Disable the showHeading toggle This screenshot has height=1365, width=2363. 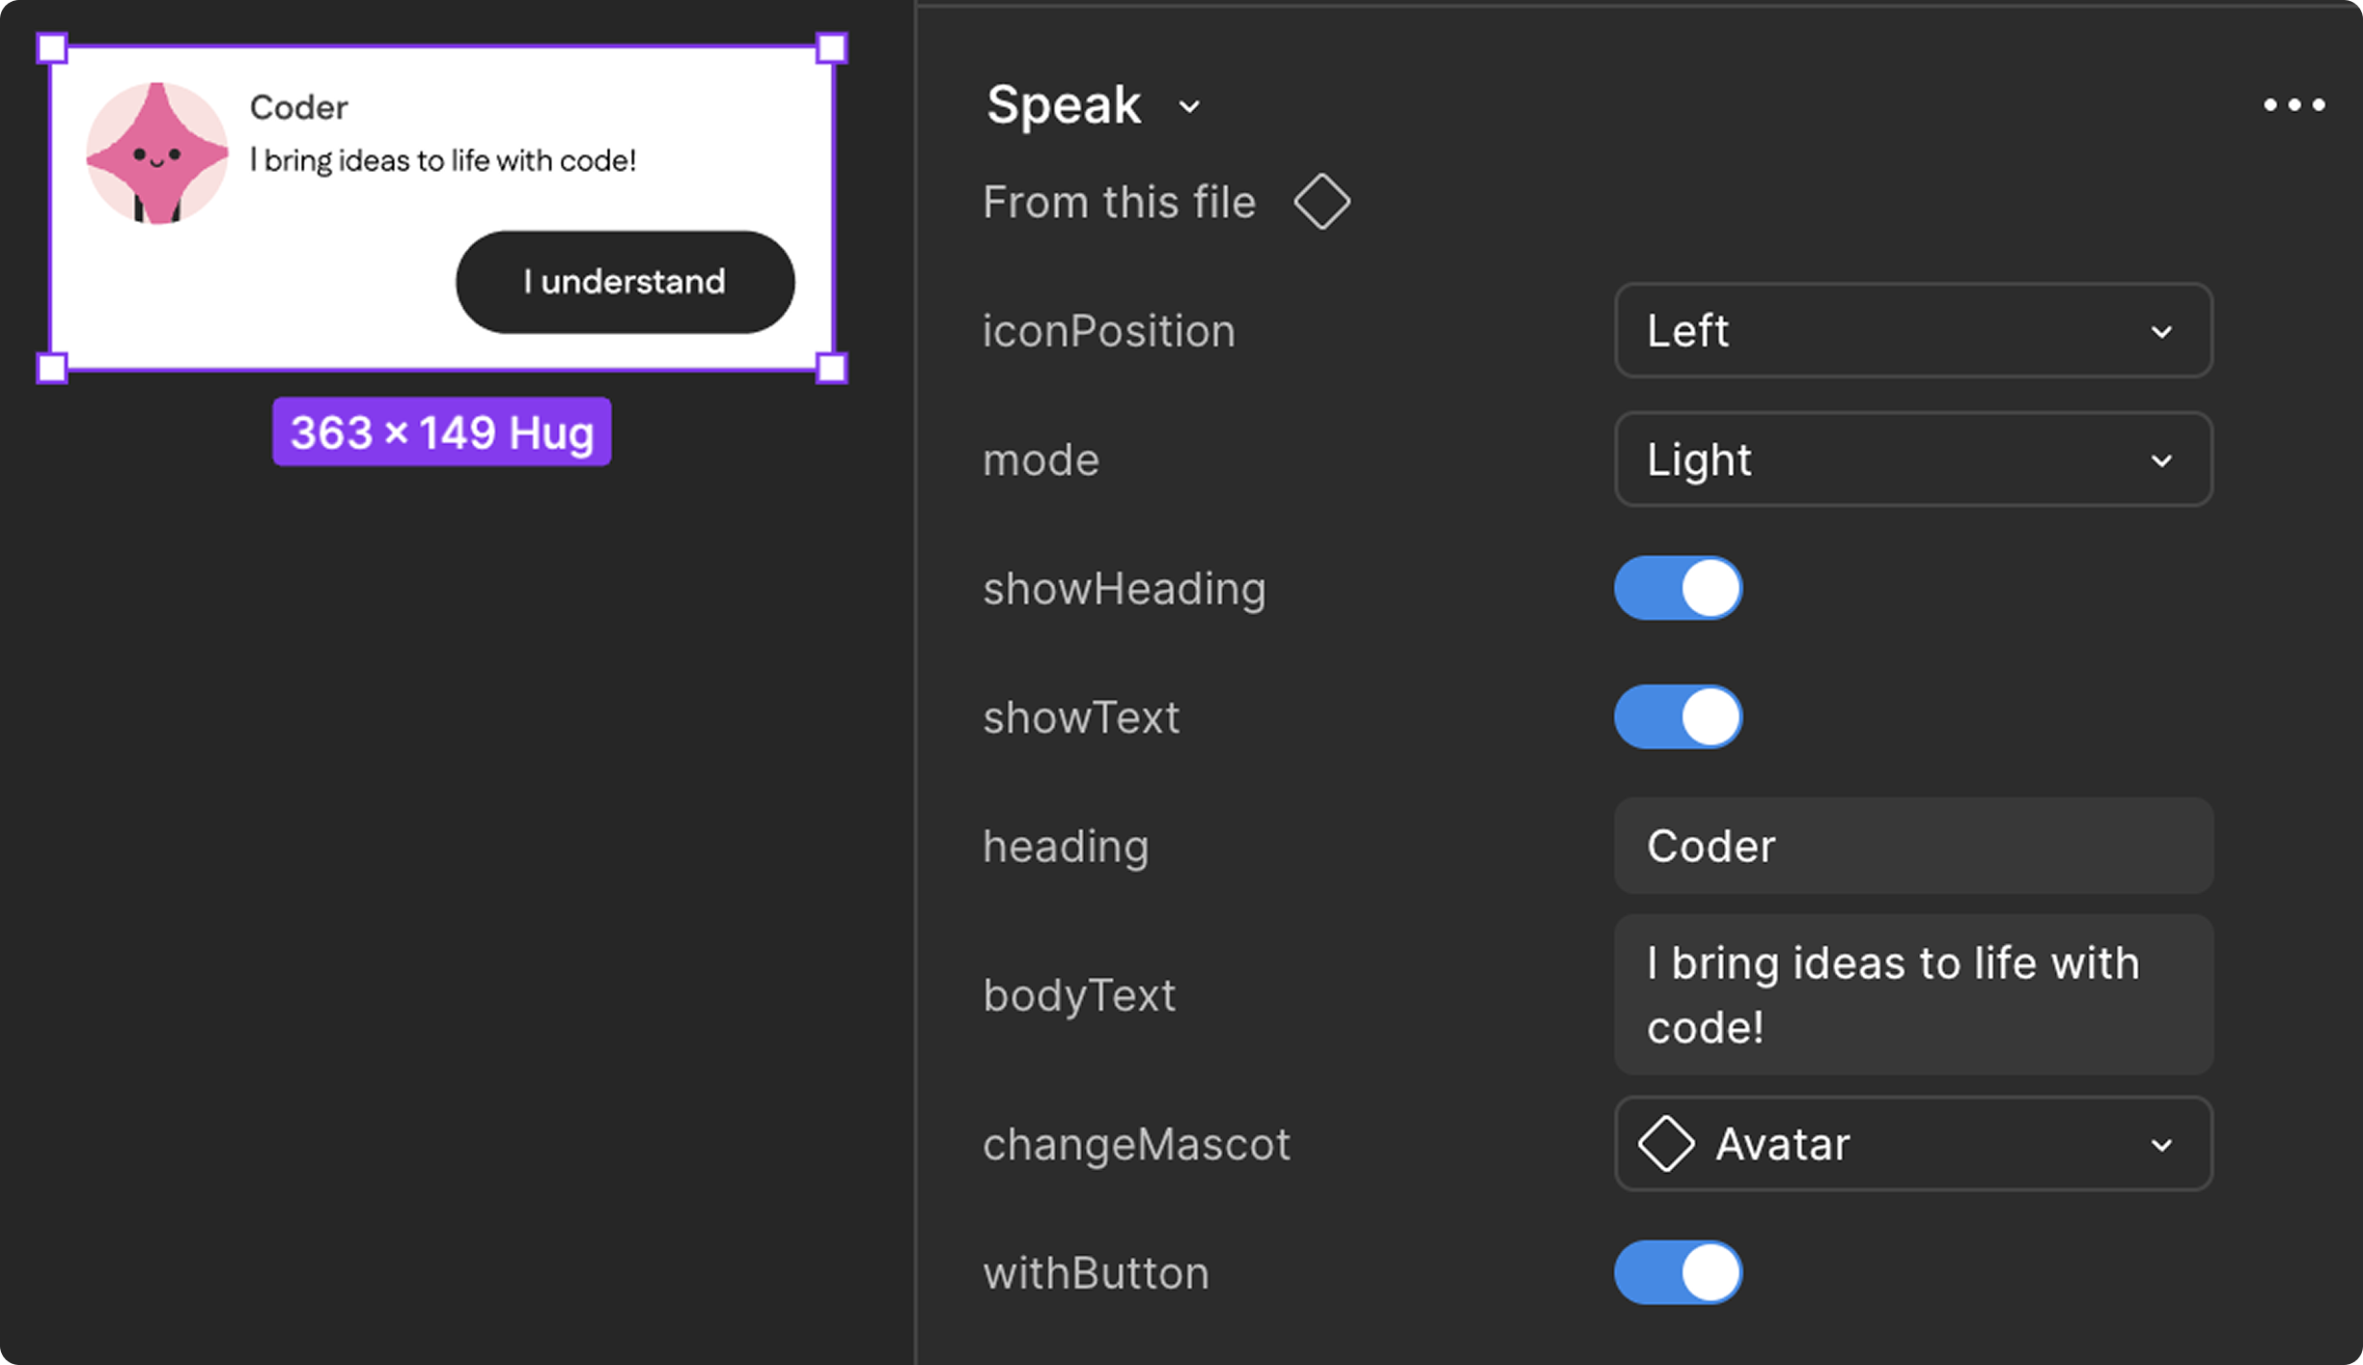[1678, 588]
